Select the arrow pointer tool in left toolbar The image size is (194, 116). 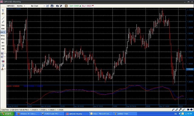(3, 11)
